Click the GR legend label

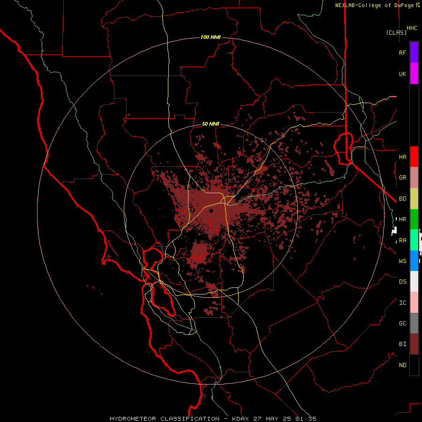[x=402, y=178]
